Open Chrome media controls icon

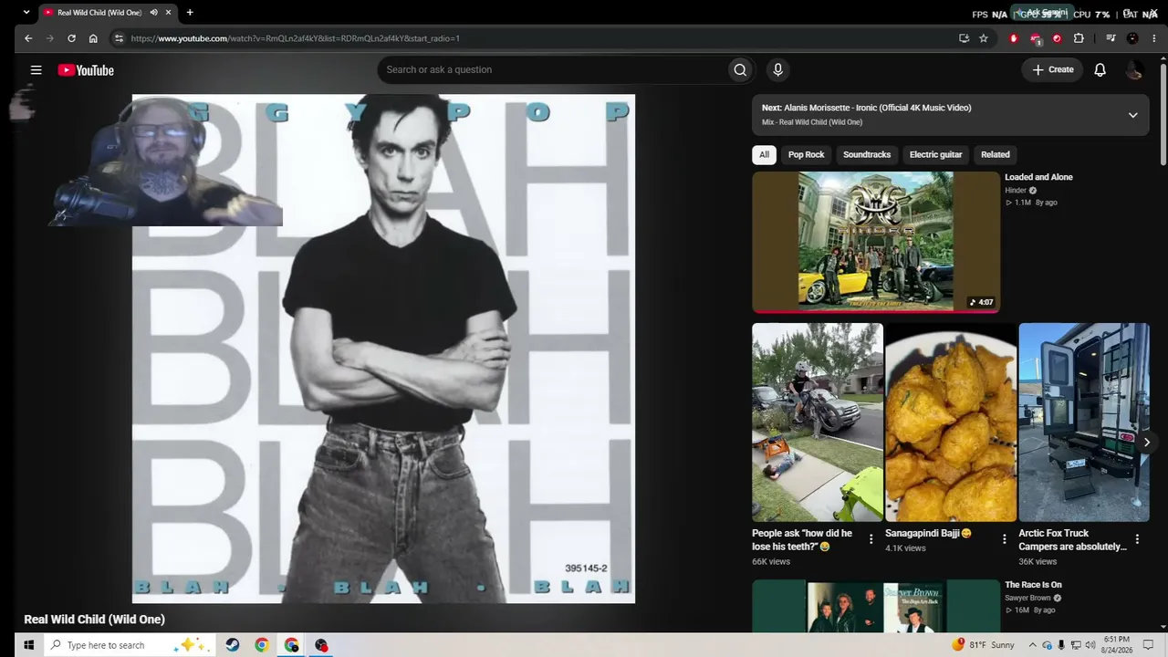coord(1111,38)
